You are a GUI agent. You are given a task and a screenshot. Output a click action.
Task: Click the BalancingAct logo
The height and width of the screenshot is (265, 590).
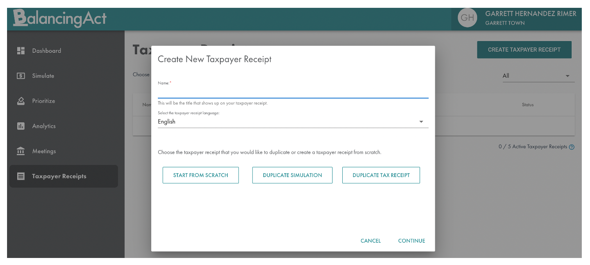[x=60, y=18]
